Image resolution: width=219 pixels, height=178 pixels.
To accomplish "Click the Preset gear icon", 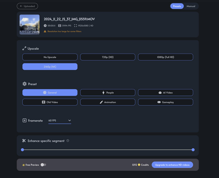I will [25, 84].
